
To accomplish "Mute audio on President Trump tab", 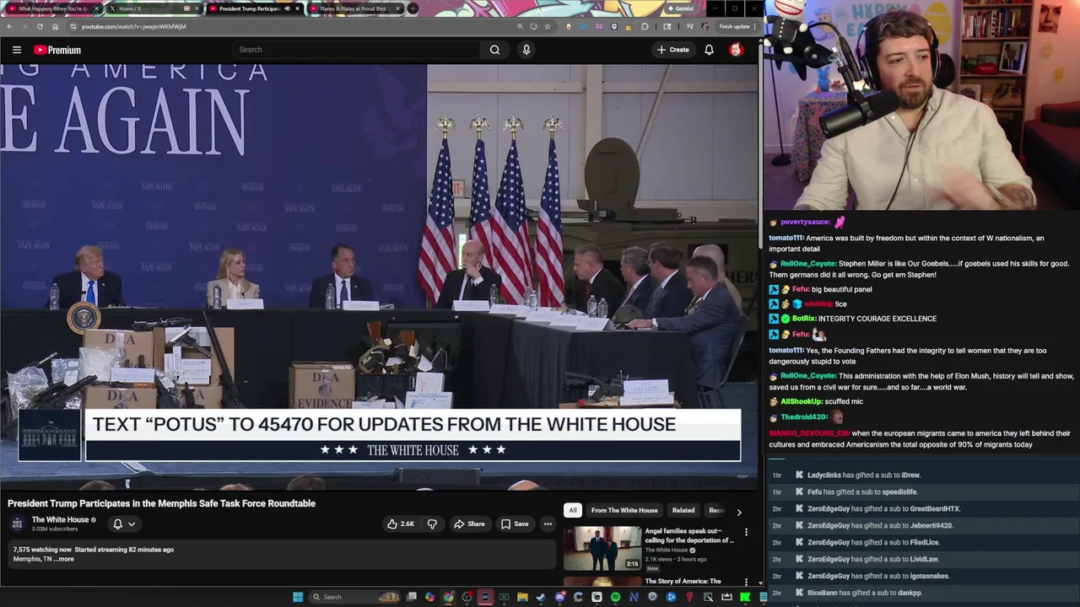I will tap(287, 8).
